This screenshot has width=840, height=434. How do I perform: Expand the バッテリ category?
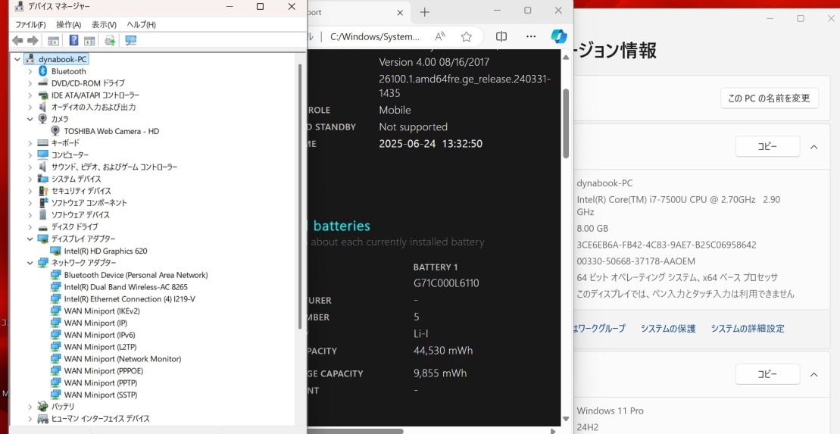point(30,407)
